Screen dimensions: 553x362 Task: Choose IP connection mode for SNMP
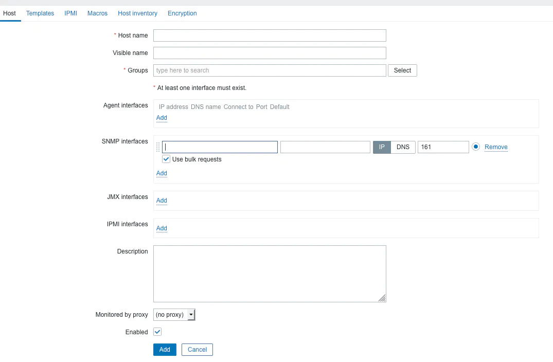(x=382, y=147)
